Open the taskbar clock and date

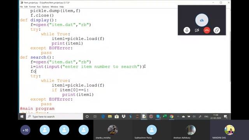[x=216, y=117]
